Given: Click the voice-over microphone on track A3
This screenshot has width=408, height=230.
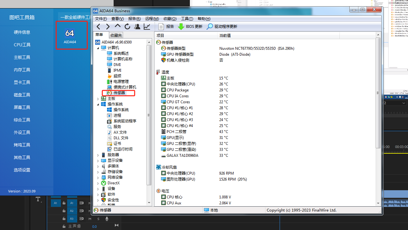Looking at the screenshot, I should pos(107,218).
